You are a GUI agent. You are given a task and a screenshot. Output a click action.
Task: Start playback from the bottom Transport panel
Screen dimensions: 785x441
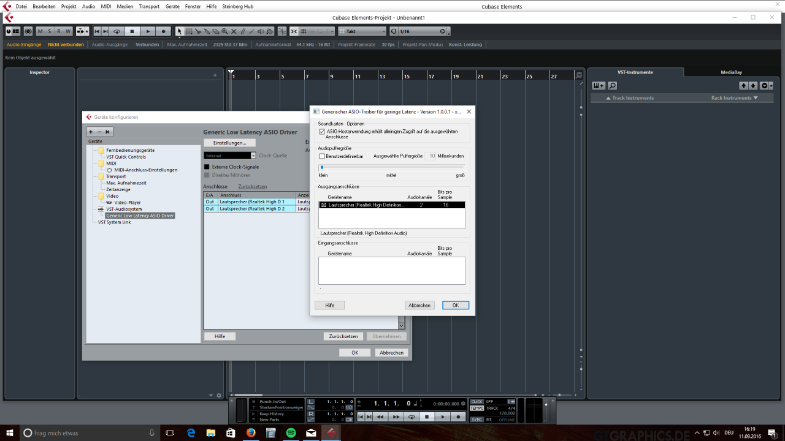(x=443, y=417)
